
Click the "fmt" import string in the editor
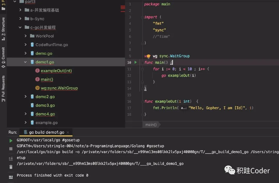[x=158, y=23]
